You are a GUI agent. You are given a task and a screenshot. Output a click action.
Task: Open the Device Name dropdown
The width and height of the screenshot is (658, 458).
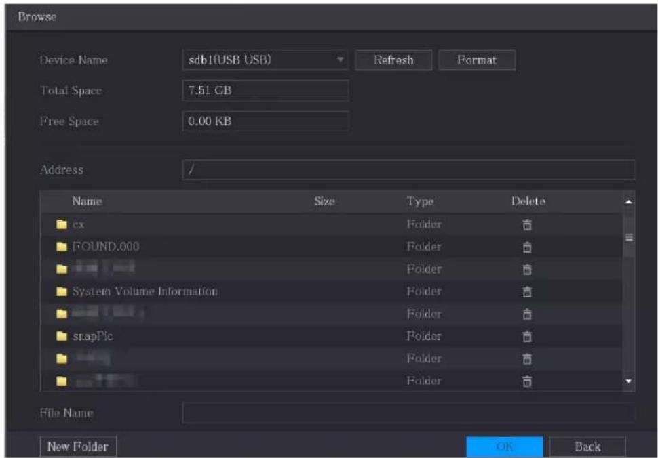[x=265, y=60]
